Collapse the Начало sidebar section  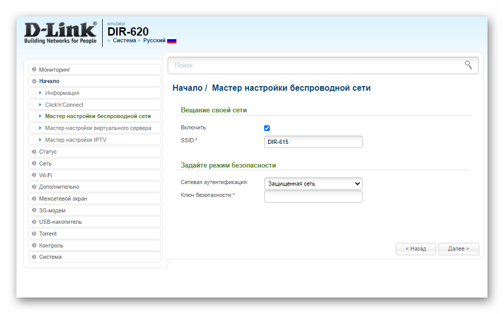click(49, 81)
